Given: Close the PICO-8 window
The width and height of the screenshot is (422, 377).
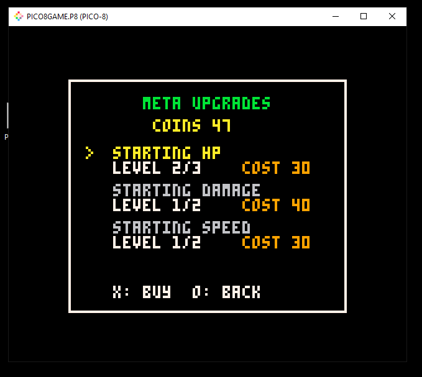Looking at the screenshot, I should tap(392, 16).
